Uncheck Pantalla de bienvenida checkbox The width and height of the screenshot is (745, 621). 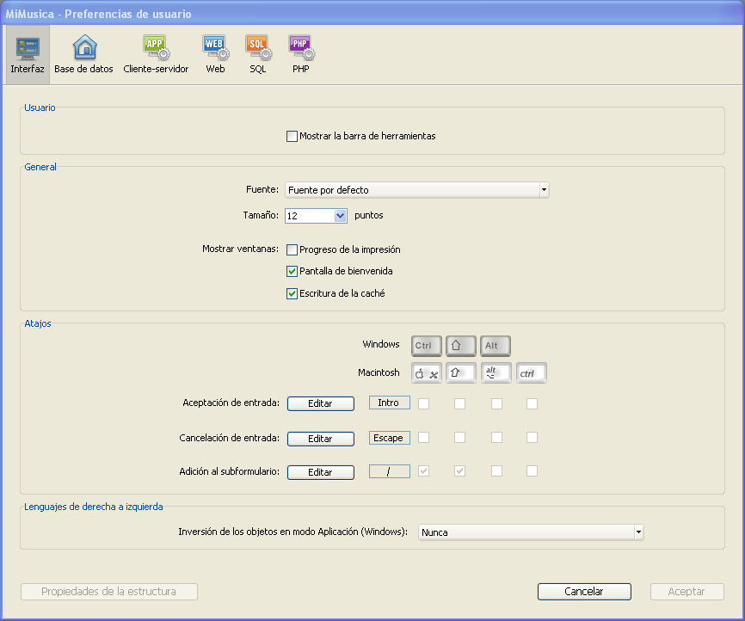coord(292,272)
